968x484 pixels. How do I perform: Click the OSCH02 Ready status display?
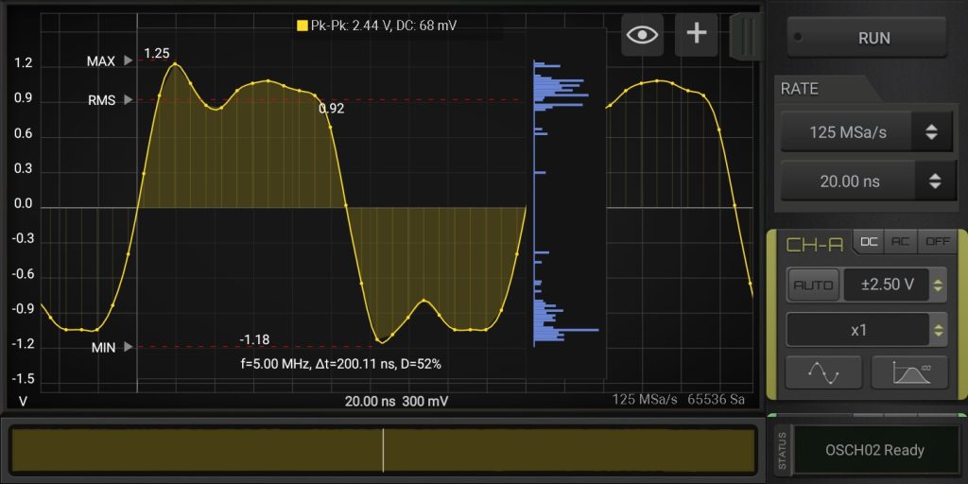874,450
